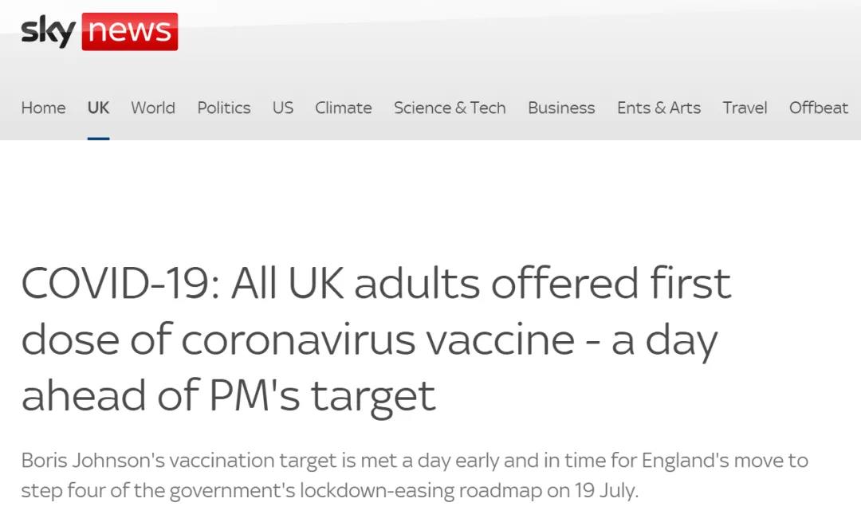Click 'PM's target' ending the headline

point(322,395)
